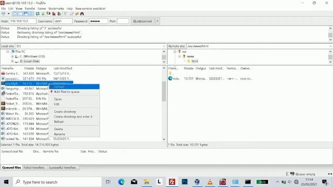333x187 pixels.
Task: Open the Local site path dropdown
Action: coord(164,46)
